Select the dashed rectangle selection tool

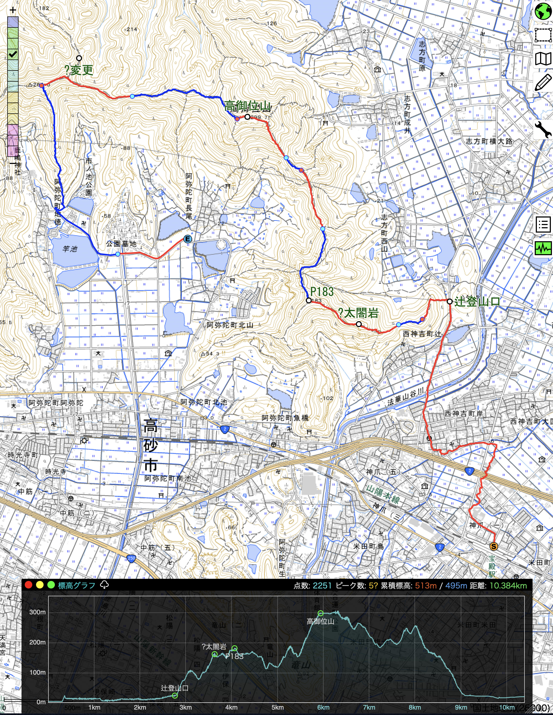(543, 35)
